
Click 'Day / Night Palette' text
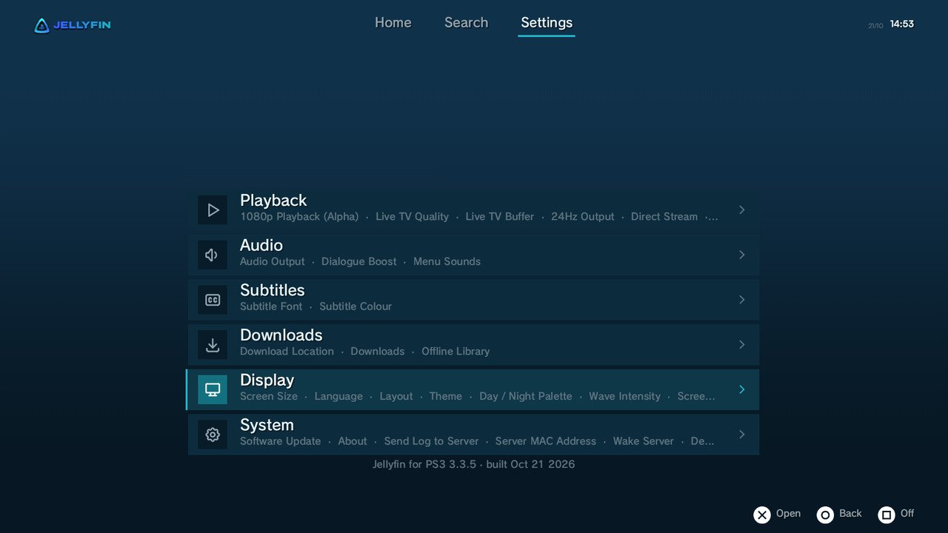click(x=526, y=396)
